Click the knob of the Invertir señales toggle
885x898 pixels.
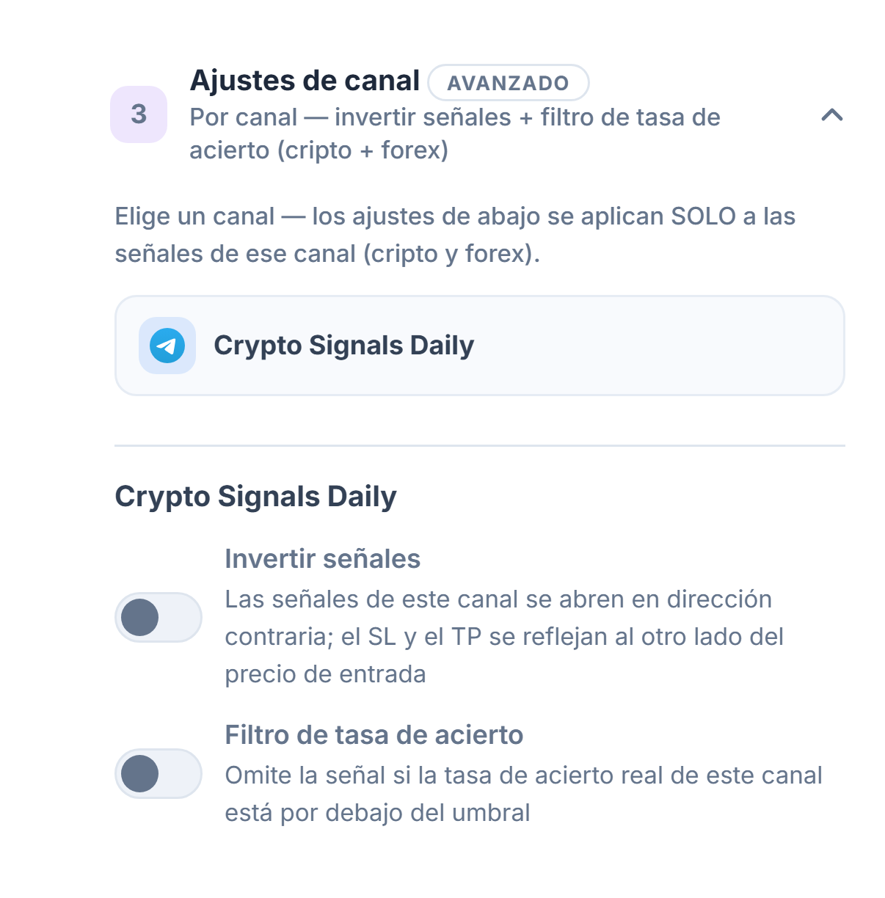(x=140, y=617)
